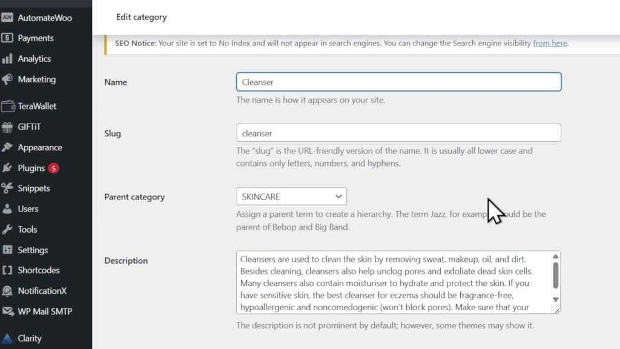
Task: Click the 'from here' search visibility link
Action: click(550, 43)
